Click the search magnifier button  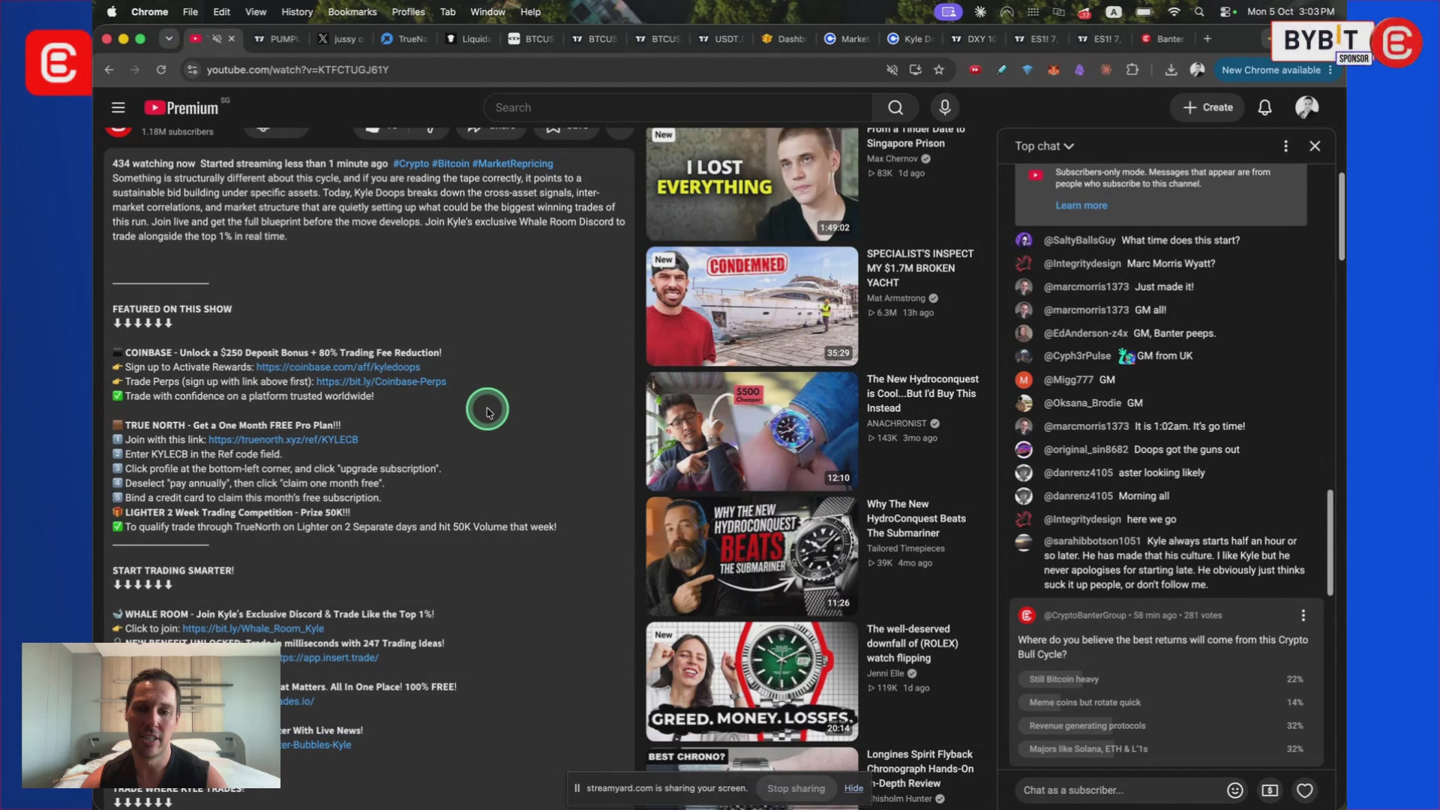pos(895,107)
